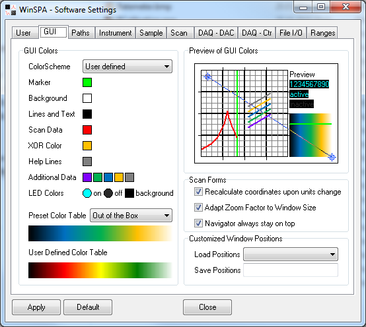
Task: Open the Sample tab
Action: coord(151,32)
